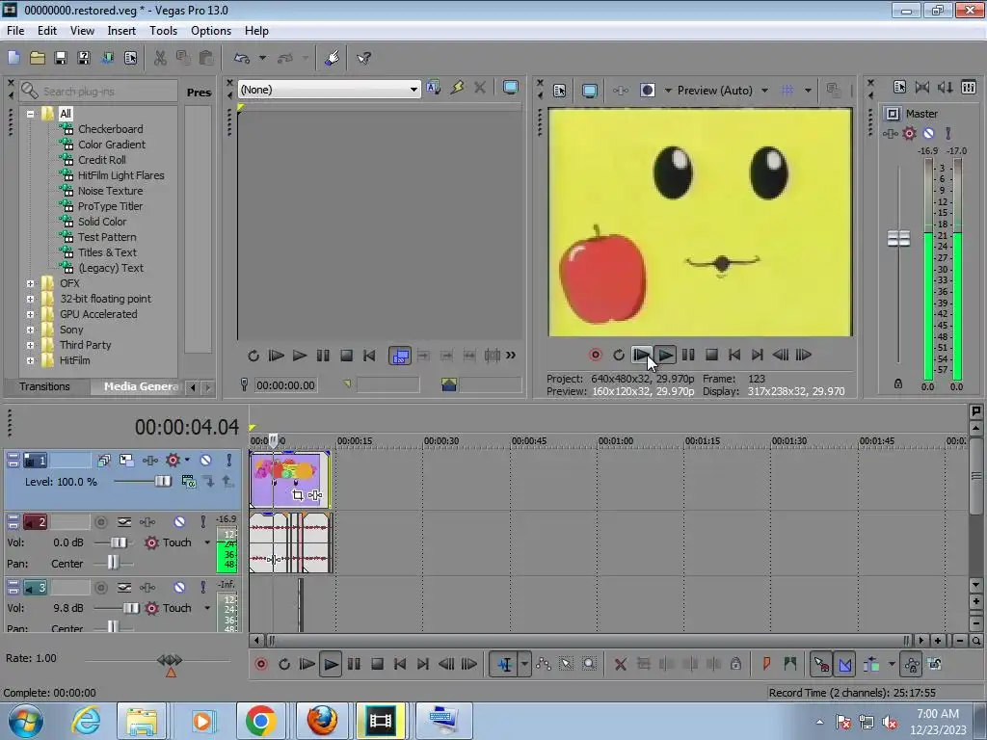Select Credit Roll media generator
The height and width of the screenshot is (740, 987).
point(101,160)
